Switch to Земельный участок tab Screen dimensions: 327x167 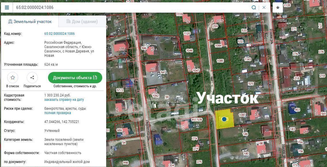coord(30,22)
